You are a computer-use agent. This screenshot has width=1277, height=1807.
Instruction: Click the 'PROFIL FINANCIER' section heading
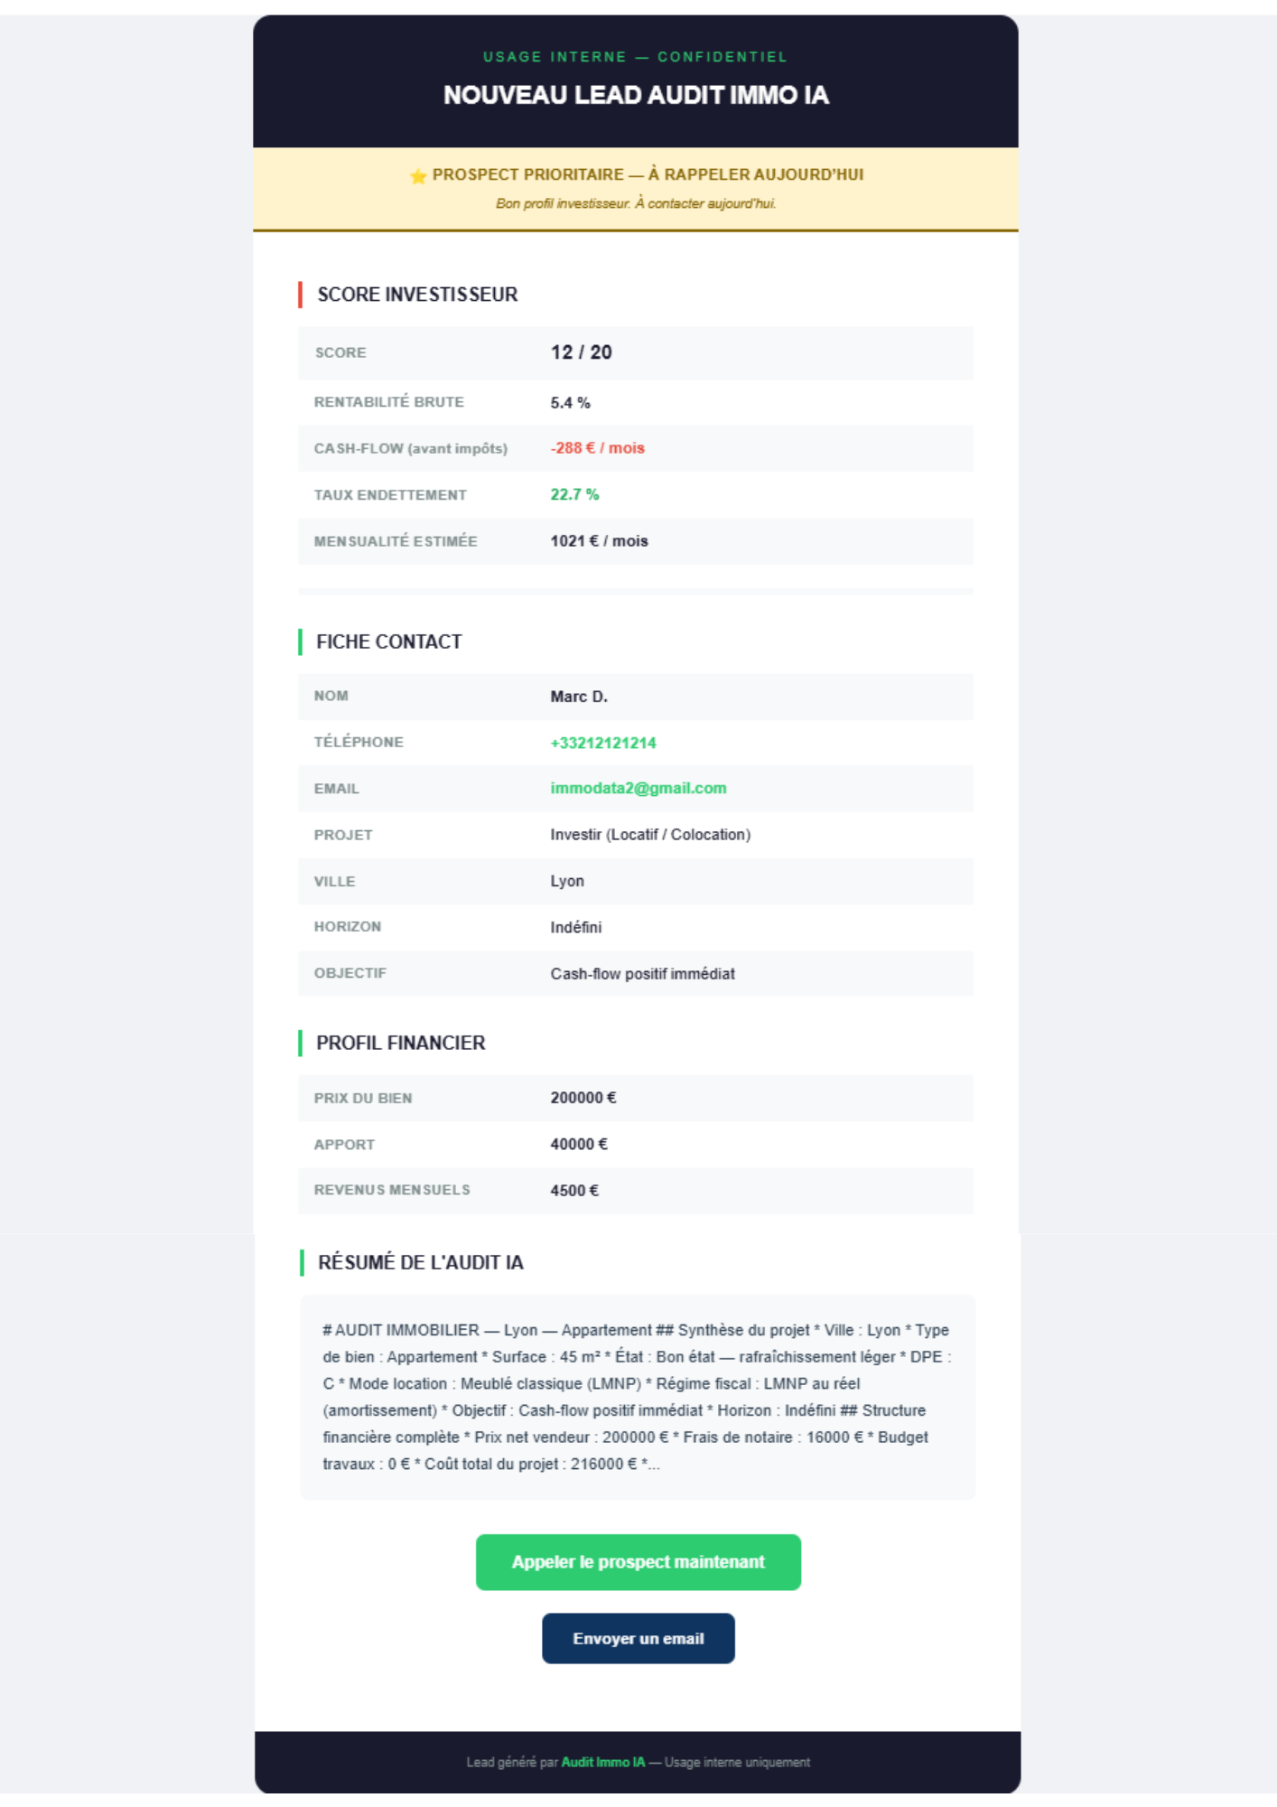[x=400, y=1043]
